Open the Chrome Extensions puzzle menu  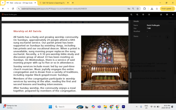145,9
